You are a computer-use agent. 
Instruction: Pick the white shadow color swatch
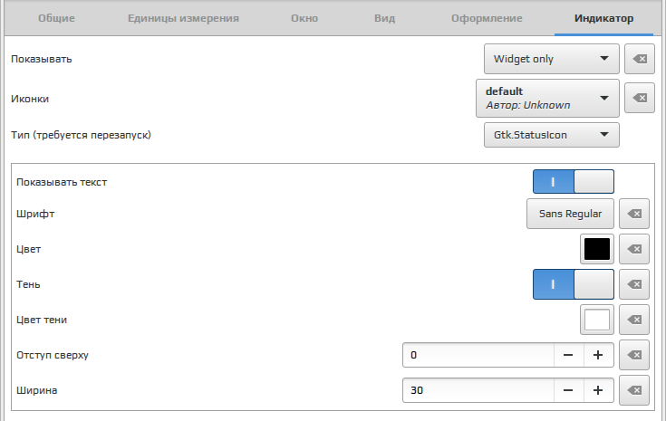[597, 320]
